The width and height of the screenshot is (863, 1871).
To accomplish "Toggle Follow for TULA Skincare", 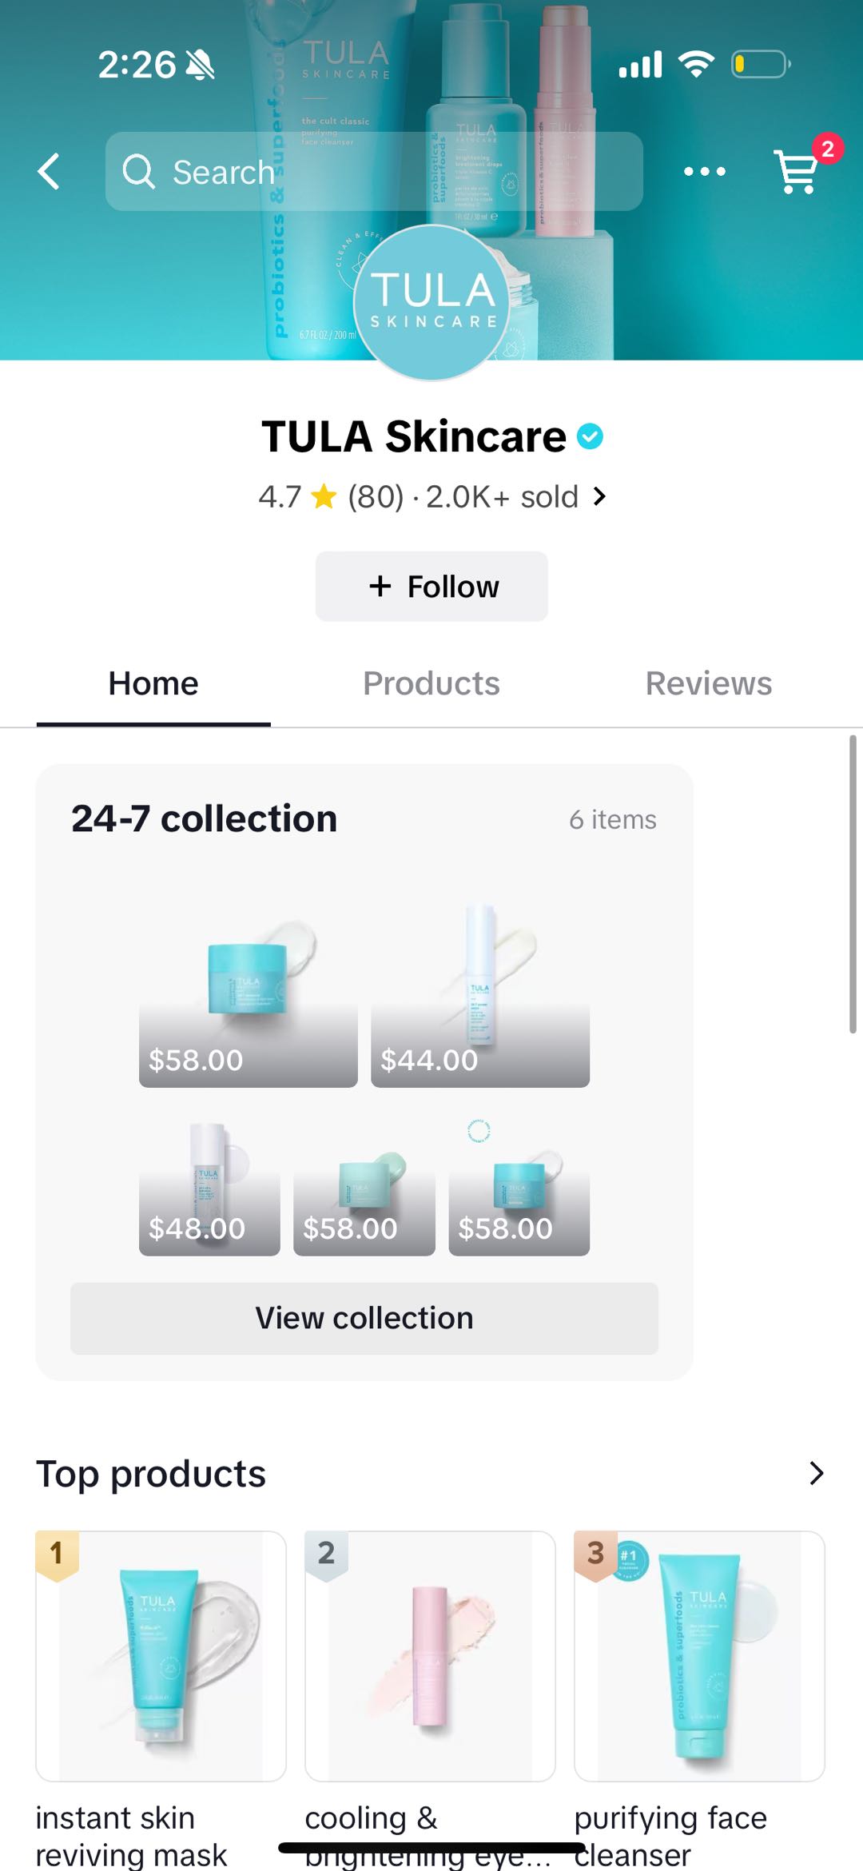I will pyautogui.click(x=431, y=586).
